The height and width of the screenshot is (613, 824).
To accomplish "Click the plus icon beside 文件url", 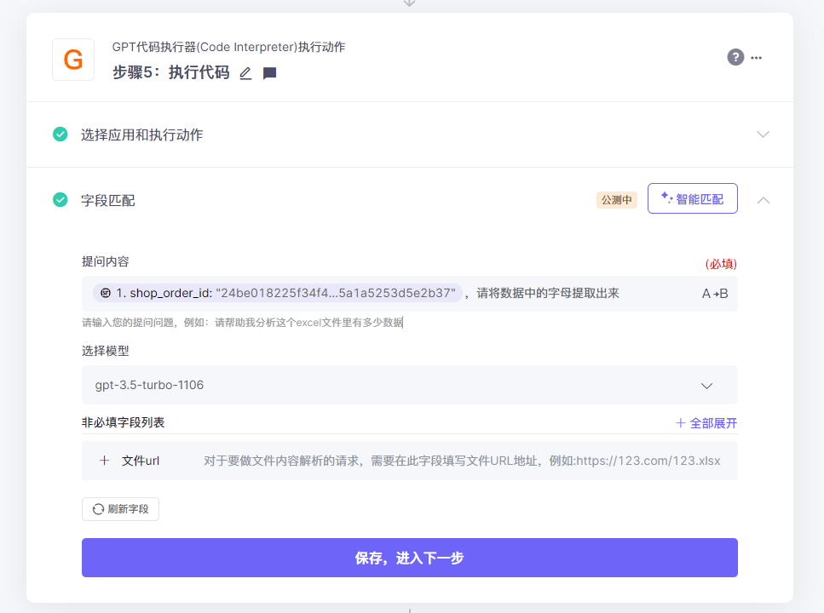I will (105, 461).
